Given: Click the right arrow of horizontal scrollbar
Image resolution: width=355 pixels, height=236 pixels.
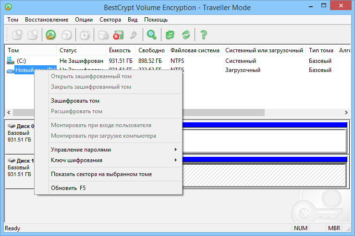Looking at the screenshot, I should click(x=346, y=112).
